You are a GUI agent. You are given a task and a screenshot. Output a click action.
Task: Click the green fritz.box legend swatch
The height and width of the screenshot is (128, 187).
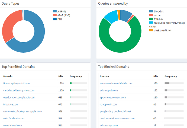(x=151, y=19)
